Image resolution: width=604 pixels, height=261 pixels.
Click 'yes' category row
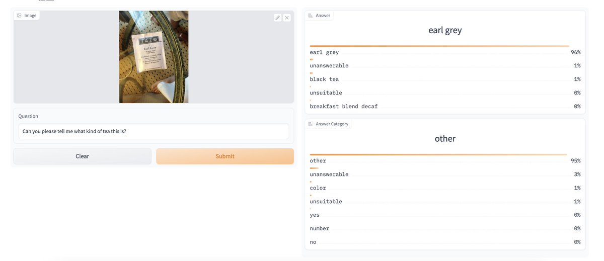pos(445,215)
